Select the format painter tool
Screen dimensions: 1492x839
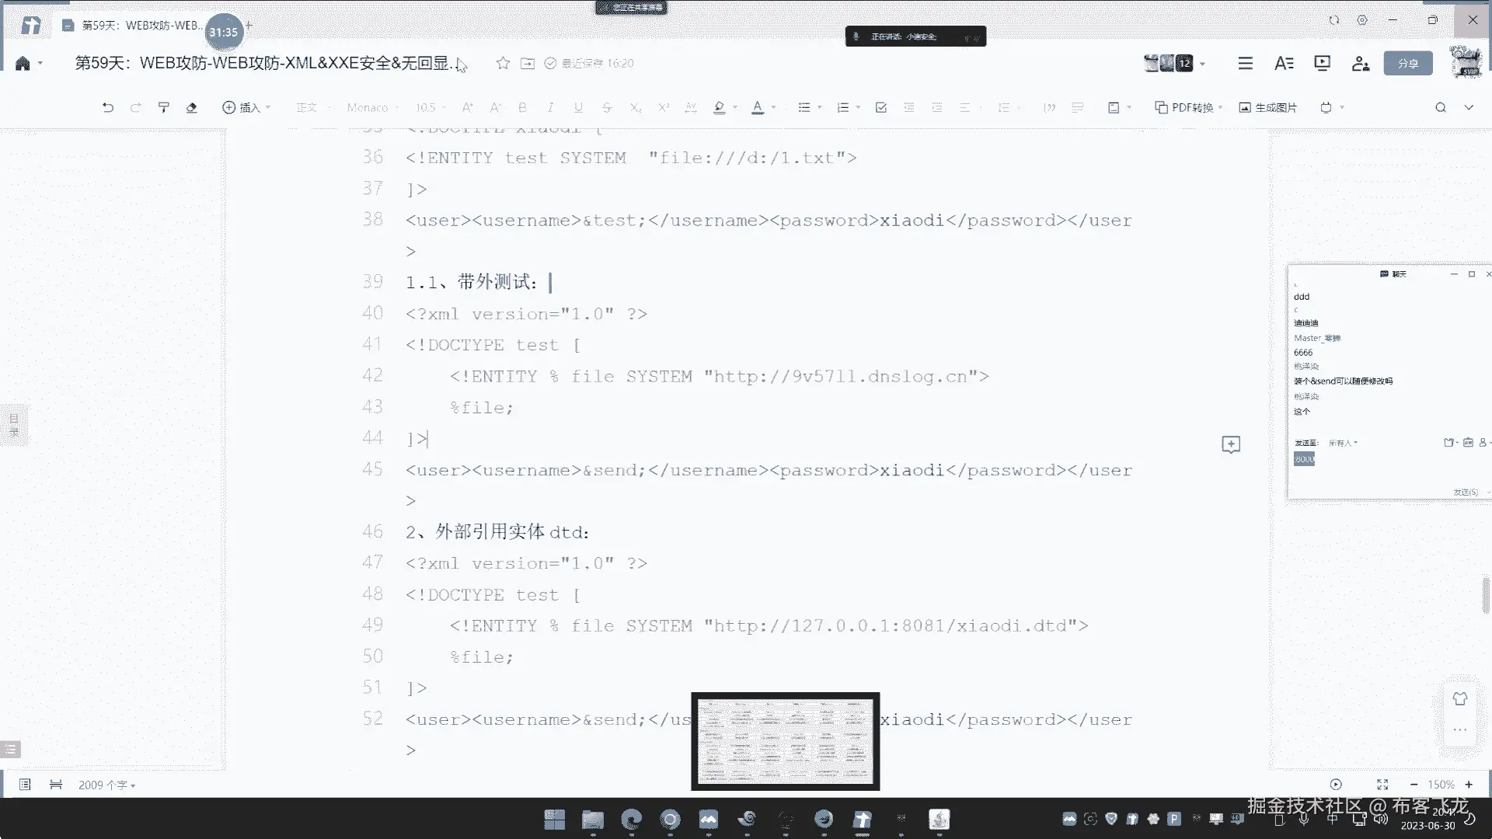[163, 107]
